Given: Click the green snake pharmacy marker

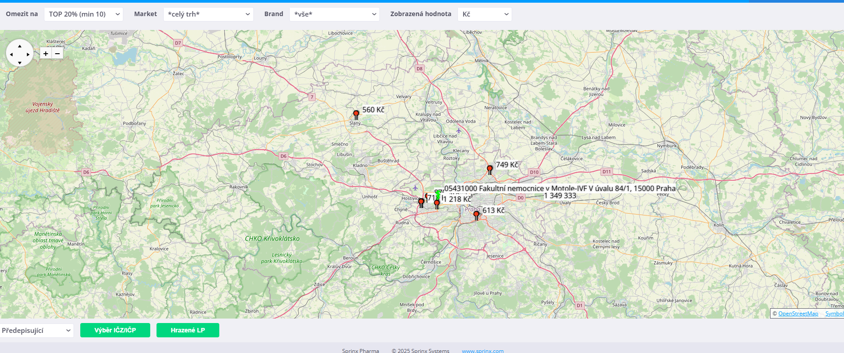Looking at the screenshot, I should pyautogui.click(x=438, y=194).
